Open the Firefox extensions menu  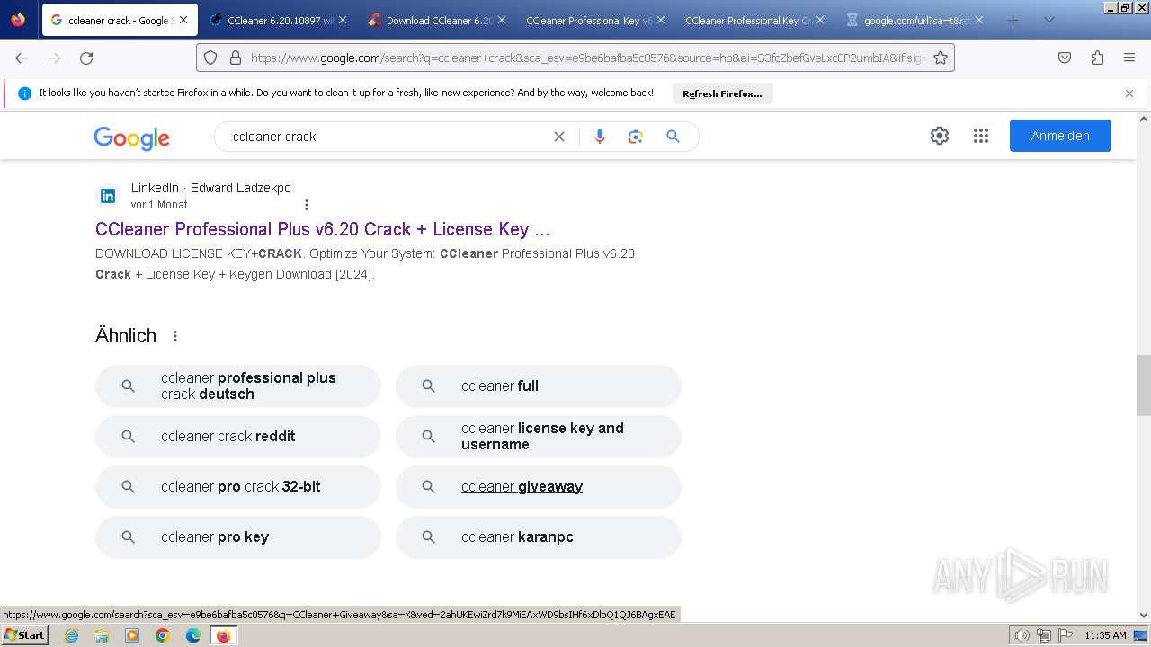point(1097,58)
